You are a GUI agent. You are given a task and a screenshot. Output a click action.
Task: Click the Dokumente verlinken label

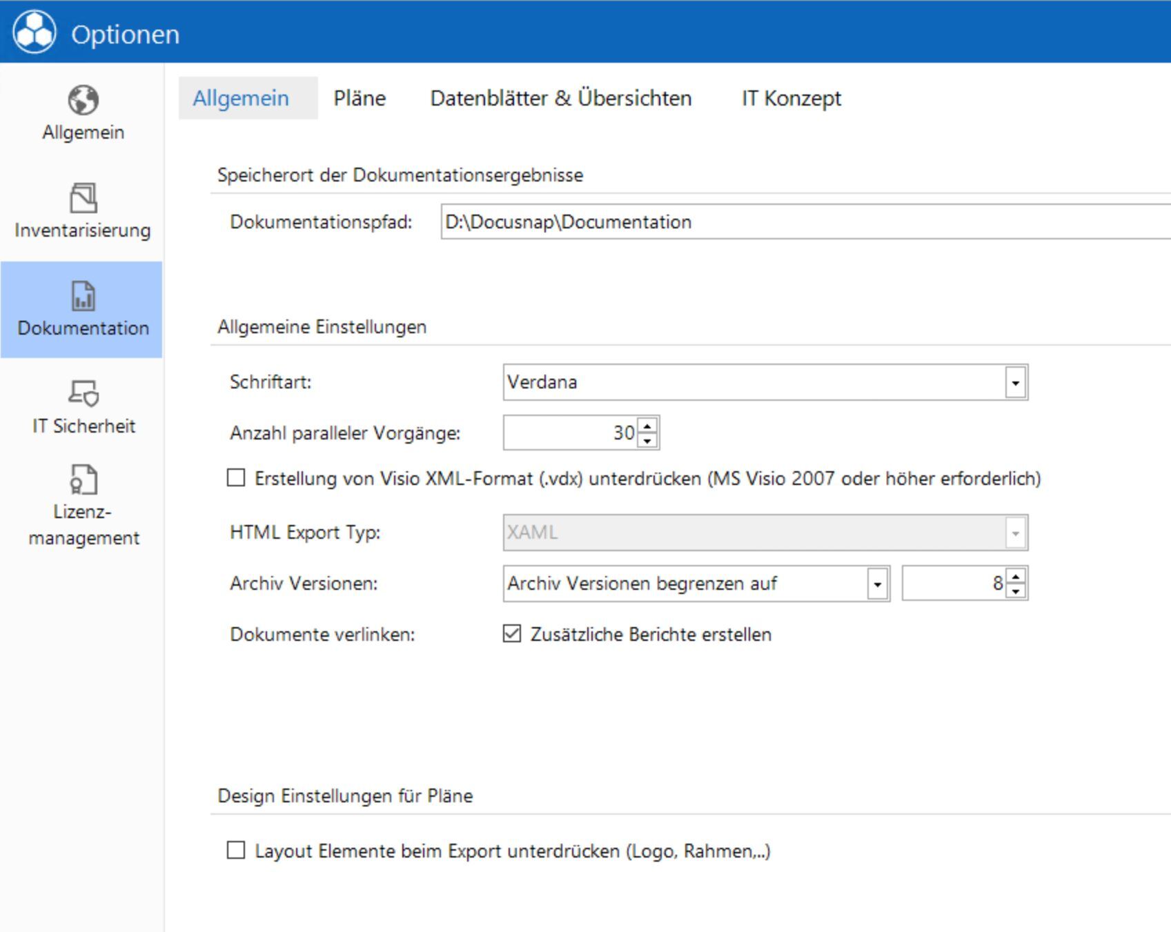pos(322,635)
